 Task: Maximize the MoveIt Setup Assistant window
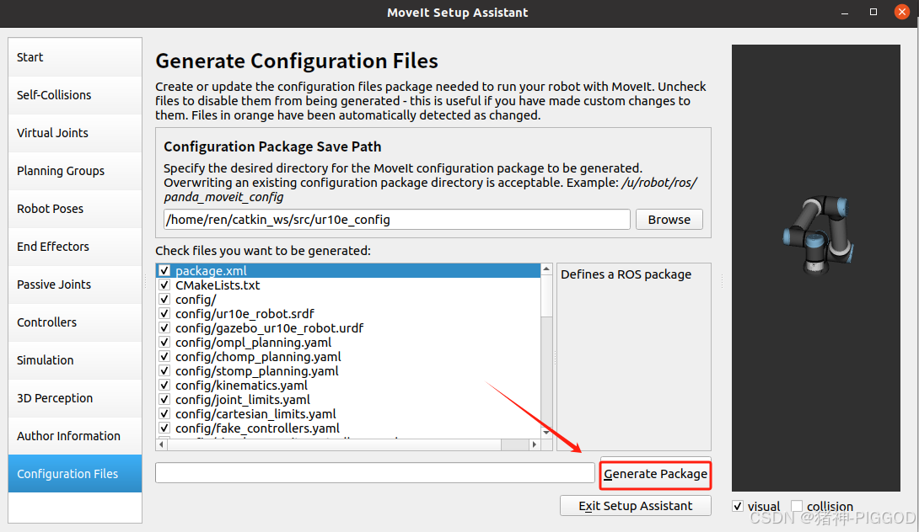pyautogui.click(x=873, y=13)
